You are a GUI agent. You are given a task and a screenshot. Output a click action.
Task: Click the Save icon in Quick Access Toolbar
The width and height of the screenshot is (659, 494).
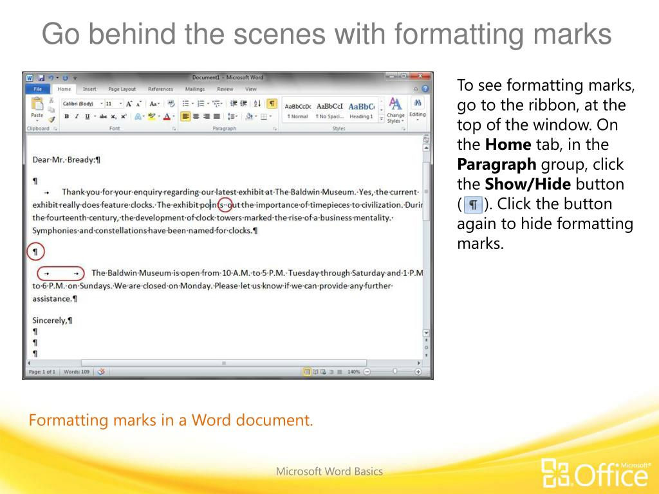(41, 78)
